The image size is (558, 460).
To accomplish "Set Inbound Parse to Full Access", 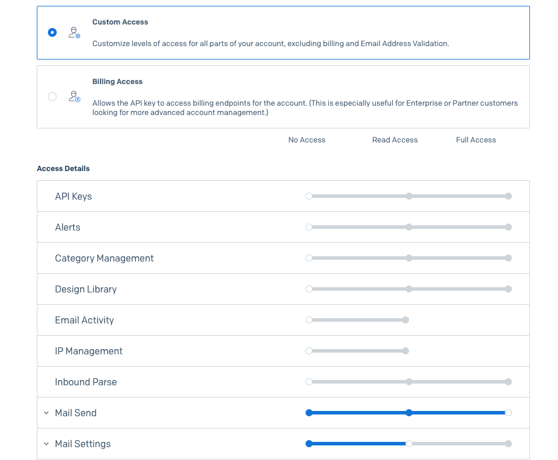I will (x=508, y=382).
